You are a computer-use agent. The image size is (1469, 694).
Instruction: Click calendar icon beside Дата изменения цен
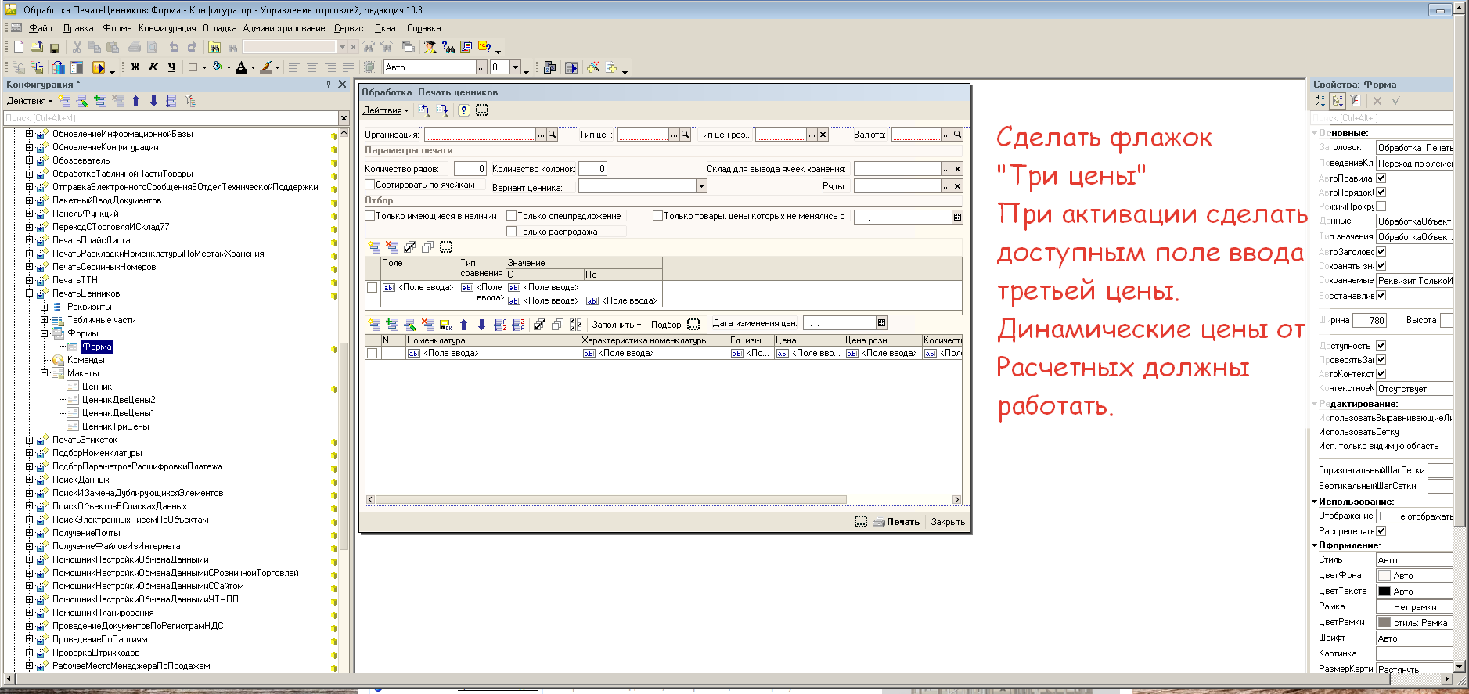[881, 323]
